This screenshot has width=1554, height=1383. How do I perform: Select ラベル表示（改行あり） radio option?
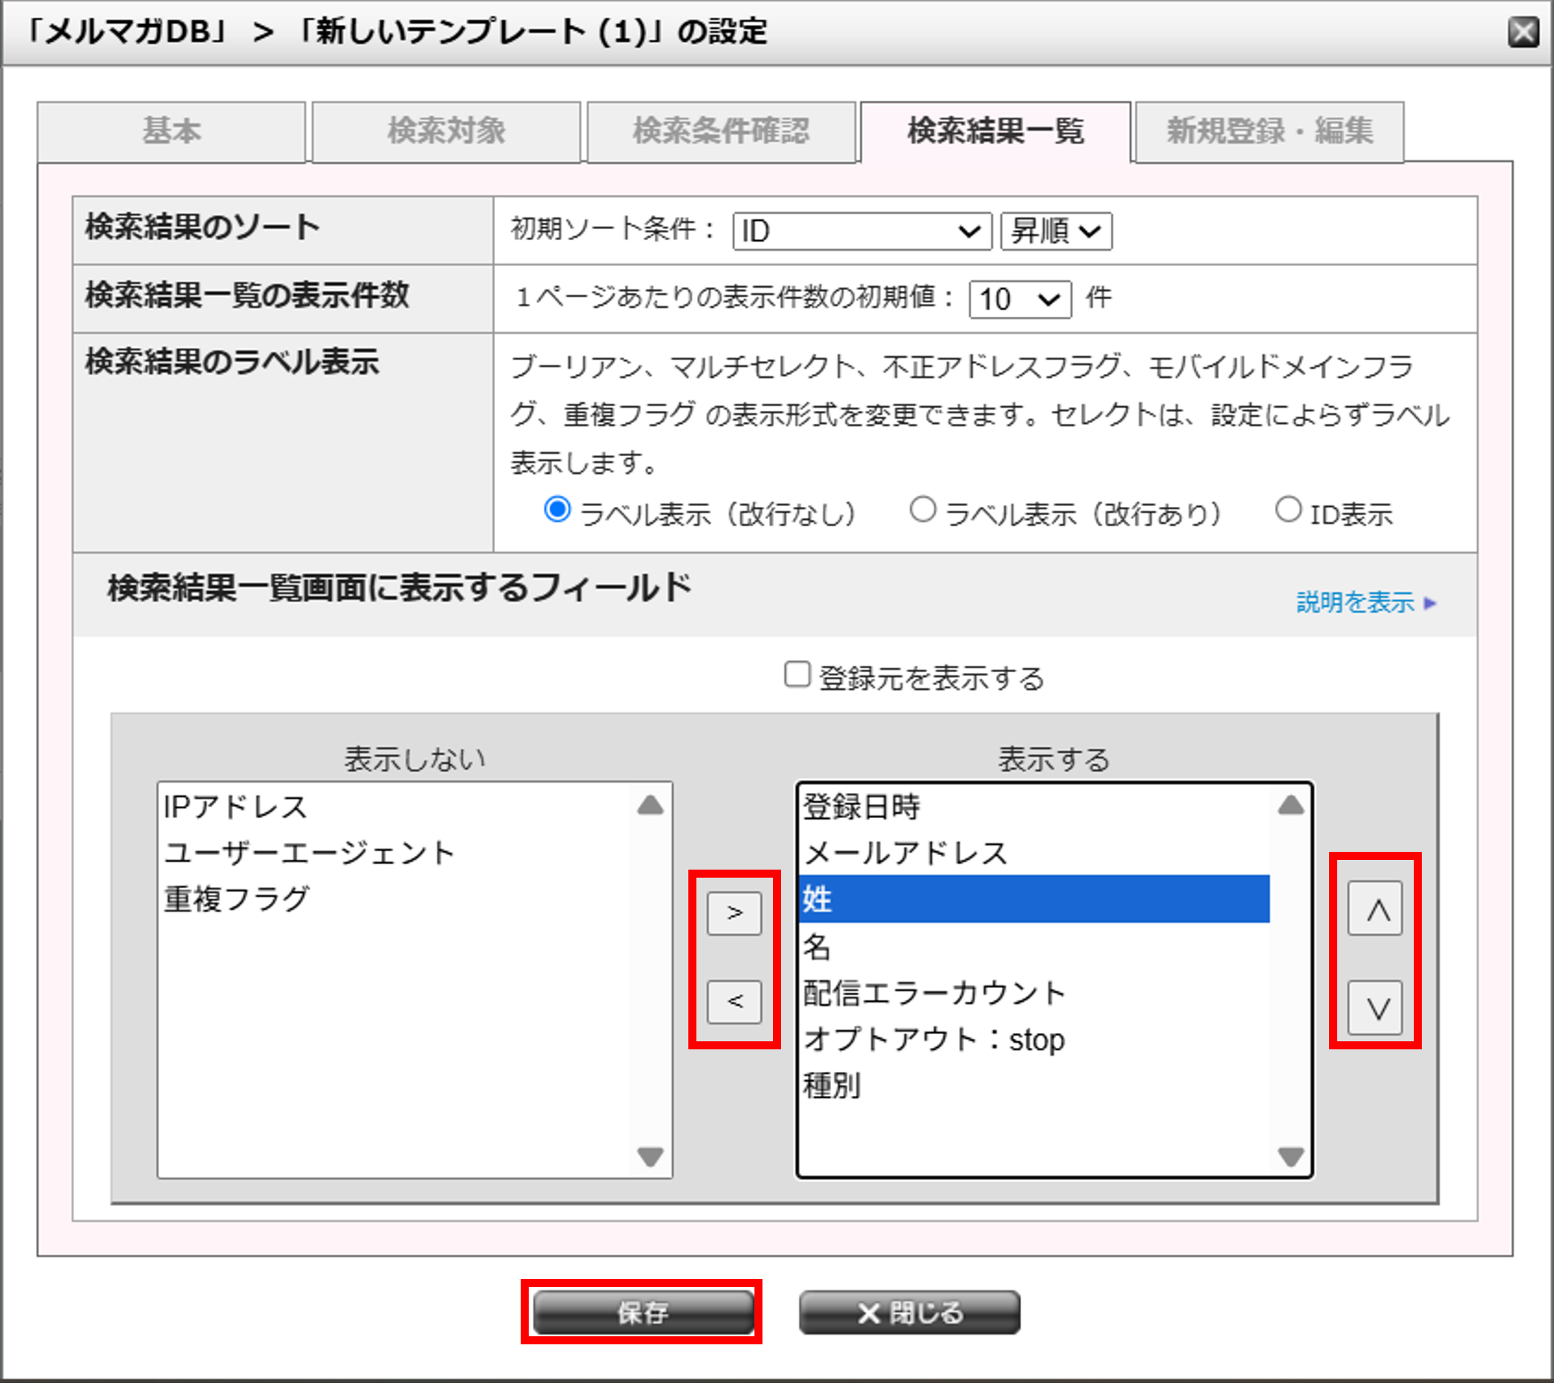(922, 510)
